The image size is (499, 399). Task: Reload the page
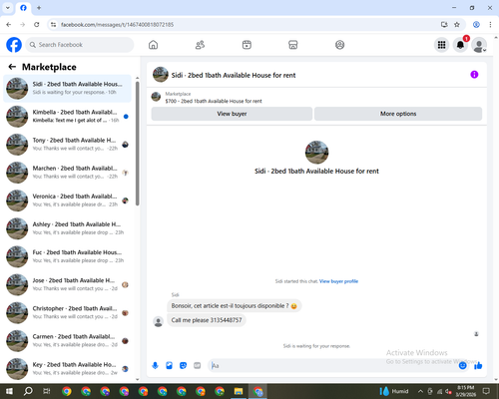[37, 25]
